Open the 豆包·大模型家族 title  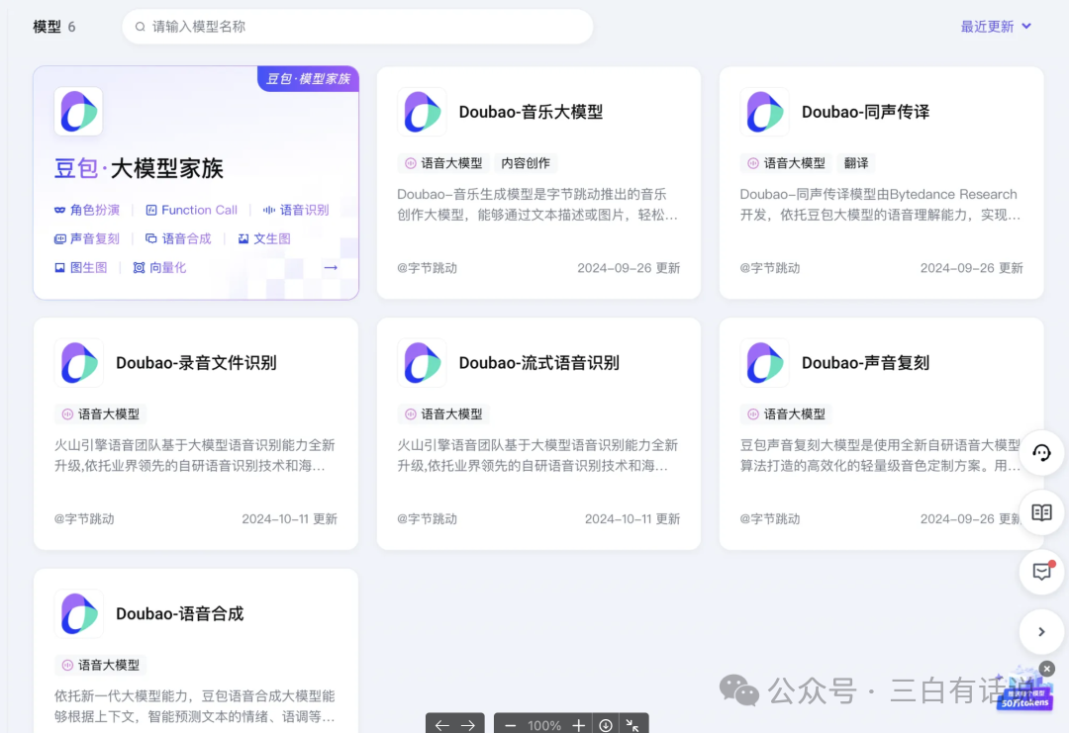(x=140, y=168)
